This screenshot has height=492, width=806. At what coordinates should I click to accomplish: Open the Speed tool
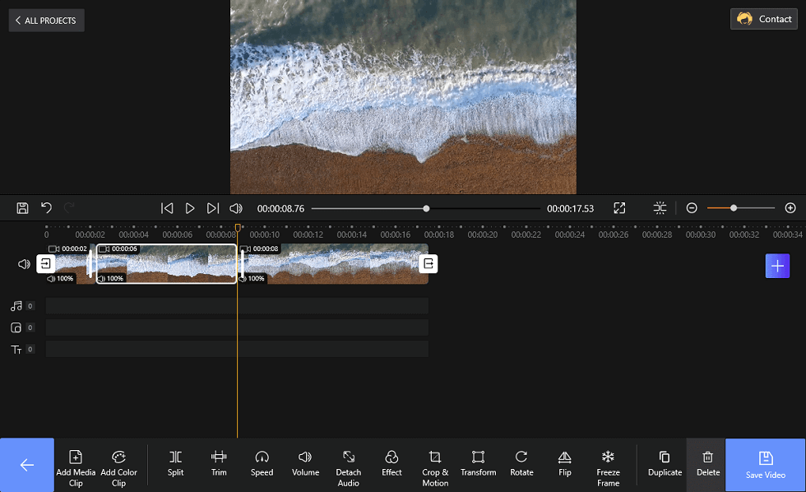pos(262,462)
